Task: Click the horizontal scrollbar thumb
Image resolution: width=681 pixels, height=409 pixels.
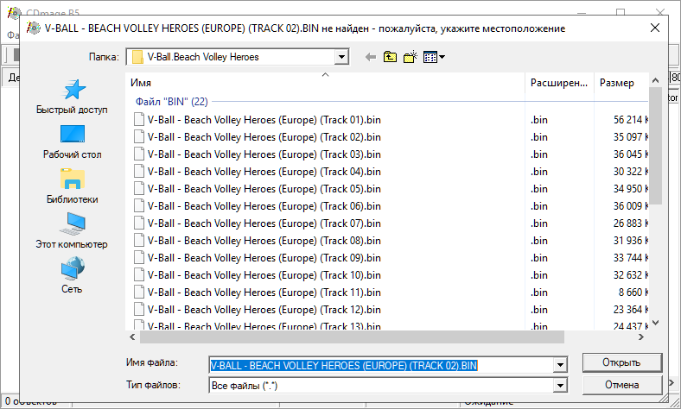Action: click(x=352, y=337)
